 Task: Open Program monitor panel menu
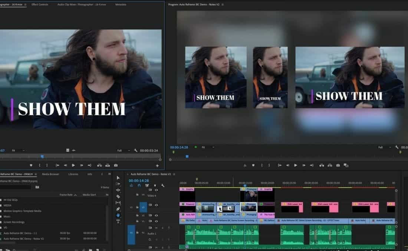point(223,4)
